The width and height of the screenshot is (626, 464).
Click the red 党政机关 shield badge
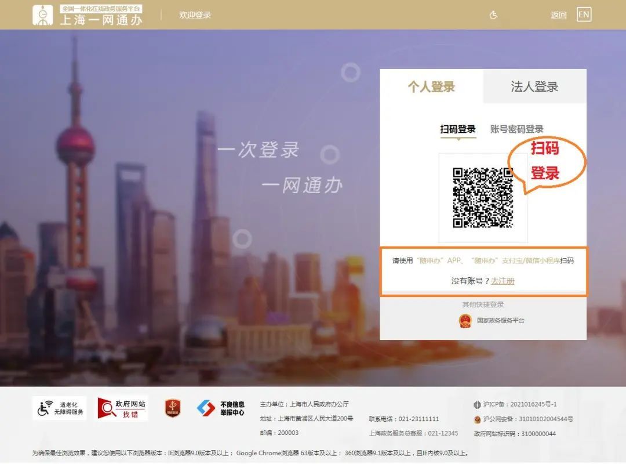click(x=173, y=408)
